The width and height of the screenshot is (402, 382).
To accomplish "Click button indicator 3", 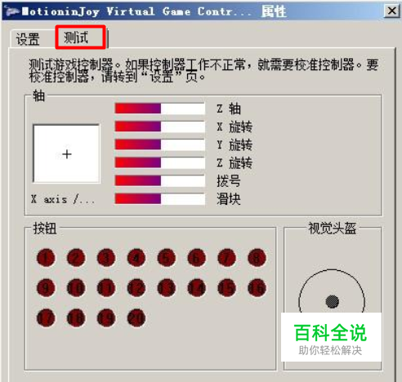I will click(x=106, y=258).
